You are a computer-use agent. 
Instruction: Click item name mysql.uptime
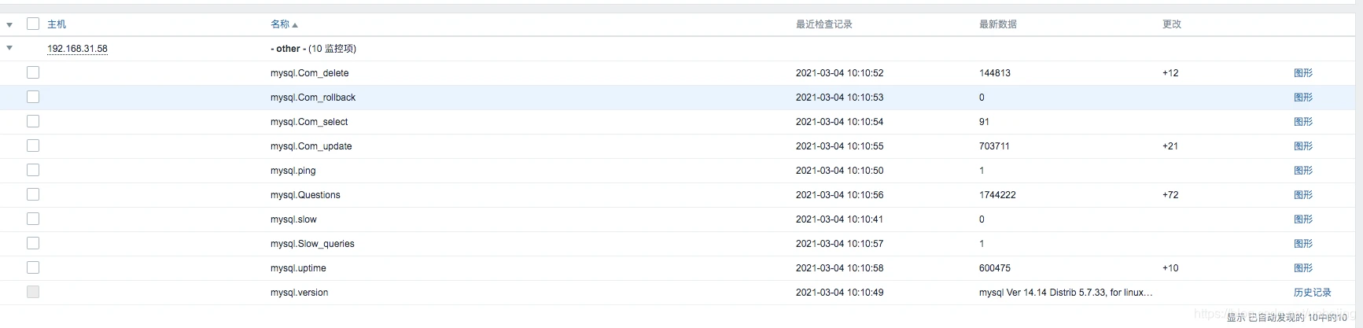(x=298, y=268)
